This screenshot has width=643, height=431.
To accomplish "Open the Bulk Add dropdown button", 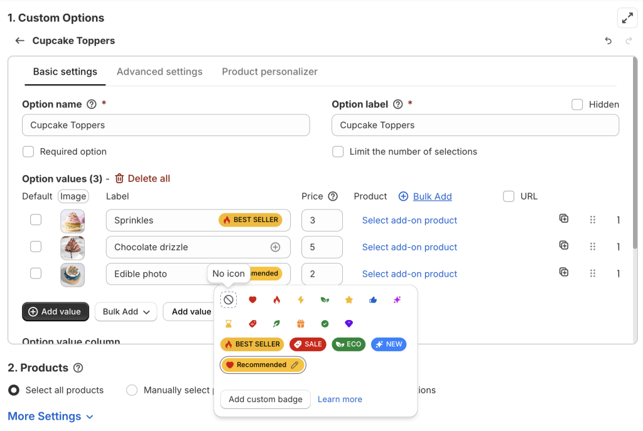I will (x=126, y=312).
